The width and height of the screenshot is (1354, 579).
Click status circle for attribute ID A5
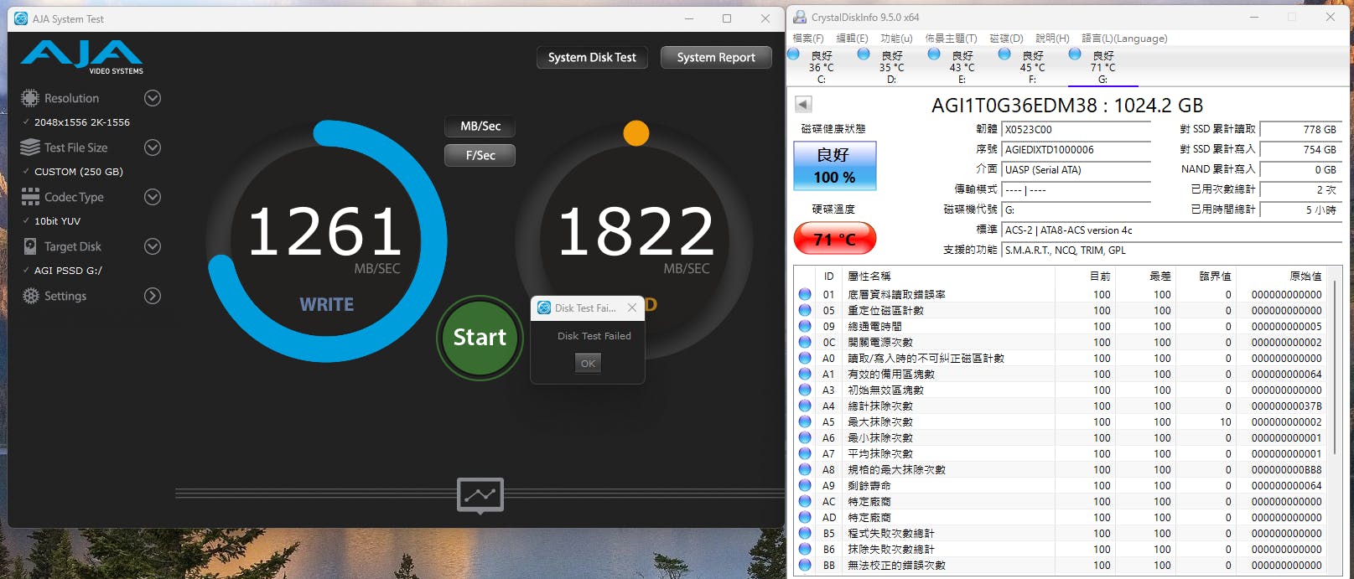pyautogui.click(x=805, y=421)
